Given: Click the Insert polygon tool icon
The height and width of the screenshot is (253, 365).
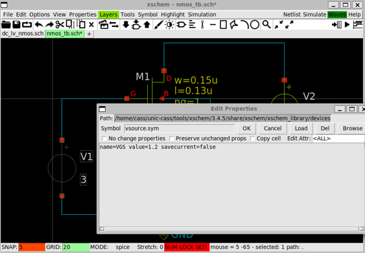Looking at the screenshot, I should [233, 25].
